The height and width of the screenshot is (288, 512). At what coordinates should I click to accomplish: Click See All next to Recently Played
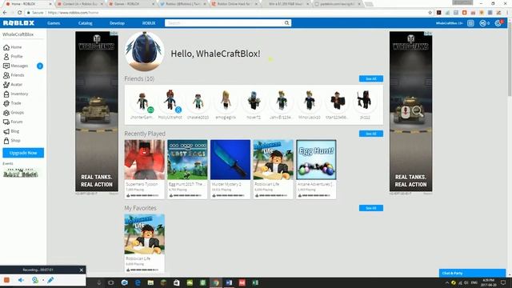click(371, 134)
